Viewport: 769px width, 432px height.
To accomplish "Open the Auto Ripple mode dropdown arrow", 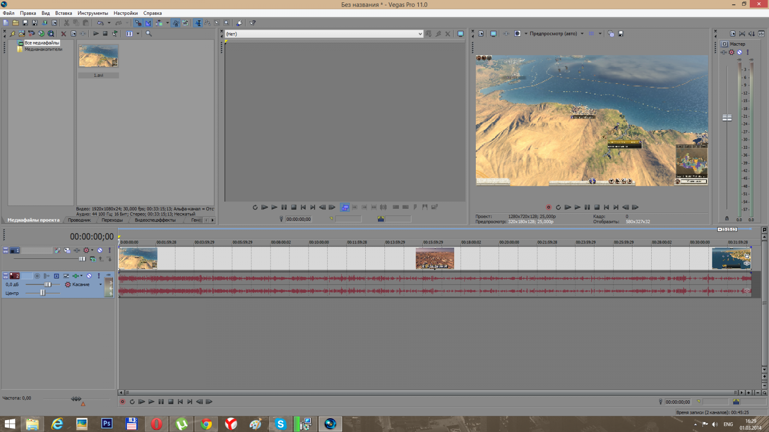I will coord(167,23).
